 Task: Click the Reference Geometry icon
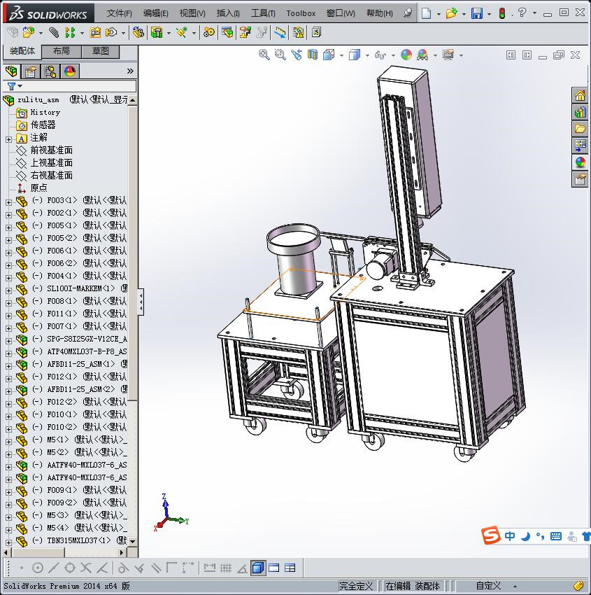(x=182, y=33)
